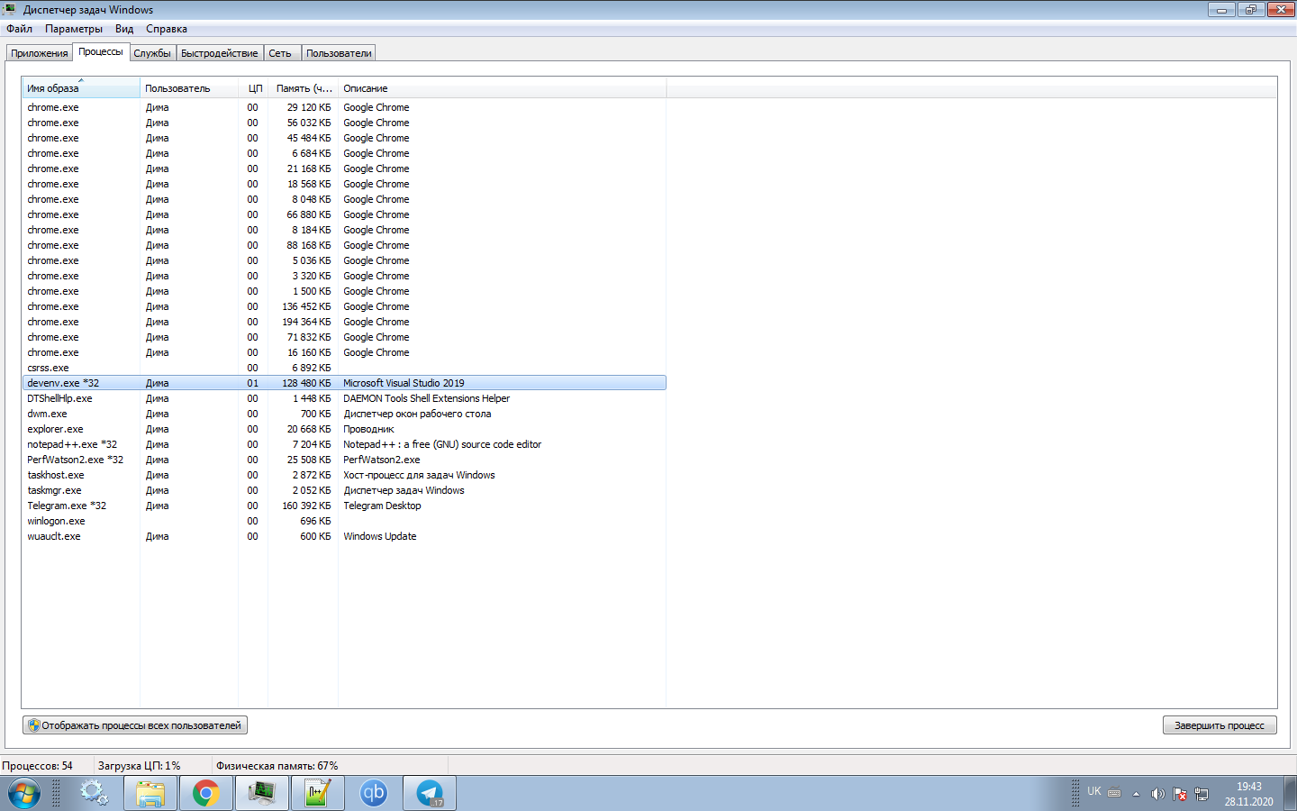Click the Загрузка ЦП: 1% status entry
This screenshot has width=1297, height=811.
[x=140, y=766]
